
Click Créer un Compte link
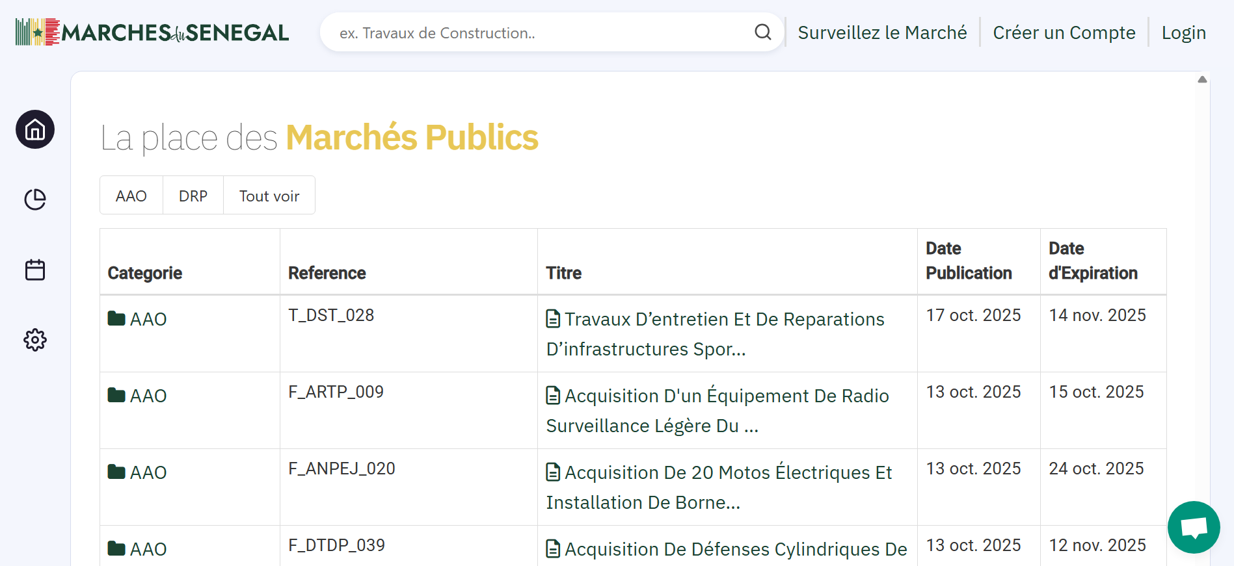(x=1064, y=32)
